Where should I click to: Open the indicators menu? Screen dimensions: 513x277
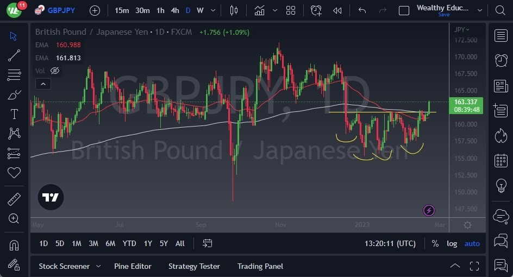coord(259,10)
